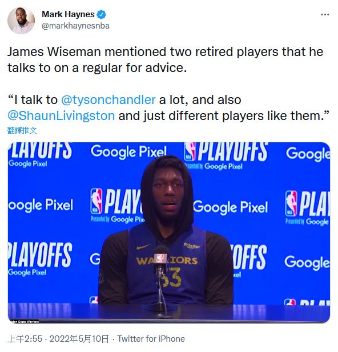This screenshot has height=352, width=338.
Task: Open the Twitter for iPhone source link
Action: (151, 339)
